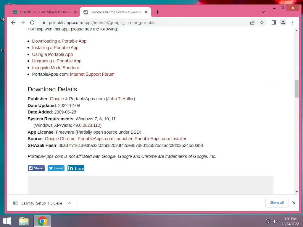Select the Google Chrome Portable tab

point(116,12)
